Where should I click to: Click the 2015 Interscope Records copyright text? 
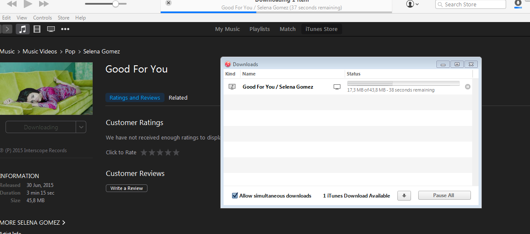[x=33, y=150]
